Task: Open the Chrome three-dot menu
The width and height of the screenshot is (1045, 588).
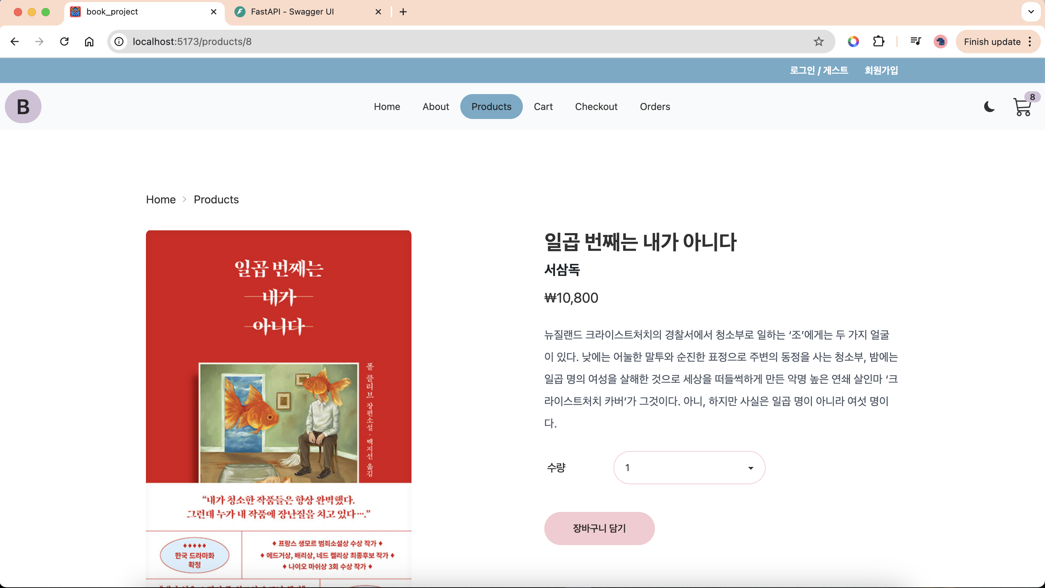Action: click(x=1030, y=42)
